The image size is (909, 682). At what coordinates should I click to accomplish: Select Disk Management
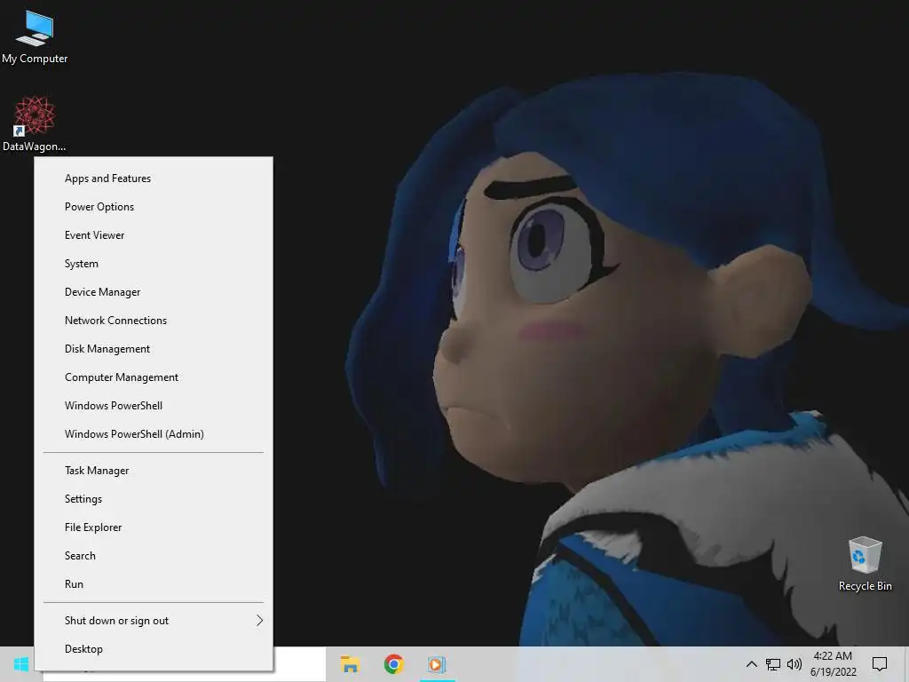[154, 348]
